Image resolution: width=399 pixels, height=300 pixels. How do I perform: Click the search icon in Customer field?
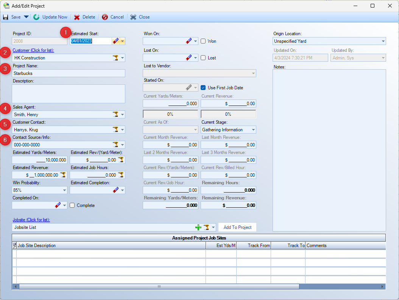click(x=115, y=58)
